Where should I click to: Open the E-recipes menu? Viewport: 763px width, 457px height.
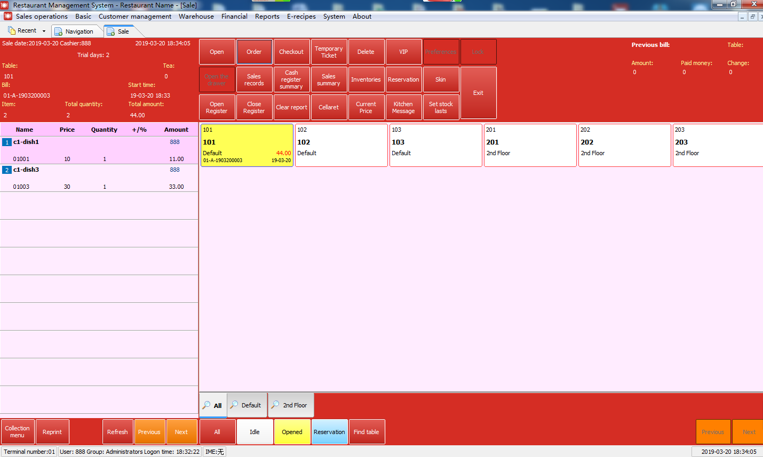coord(301,17)
